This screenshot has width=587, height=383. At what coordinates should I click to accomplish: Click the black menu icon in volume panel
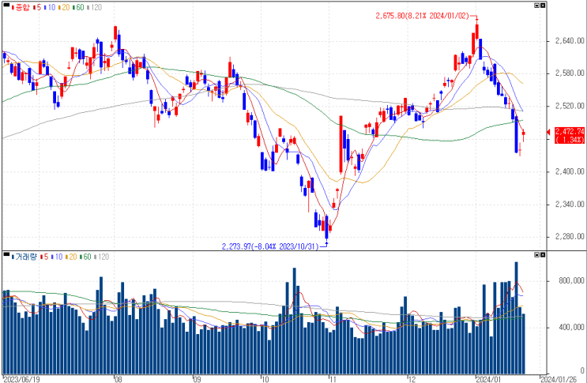[x=6, y=255]
